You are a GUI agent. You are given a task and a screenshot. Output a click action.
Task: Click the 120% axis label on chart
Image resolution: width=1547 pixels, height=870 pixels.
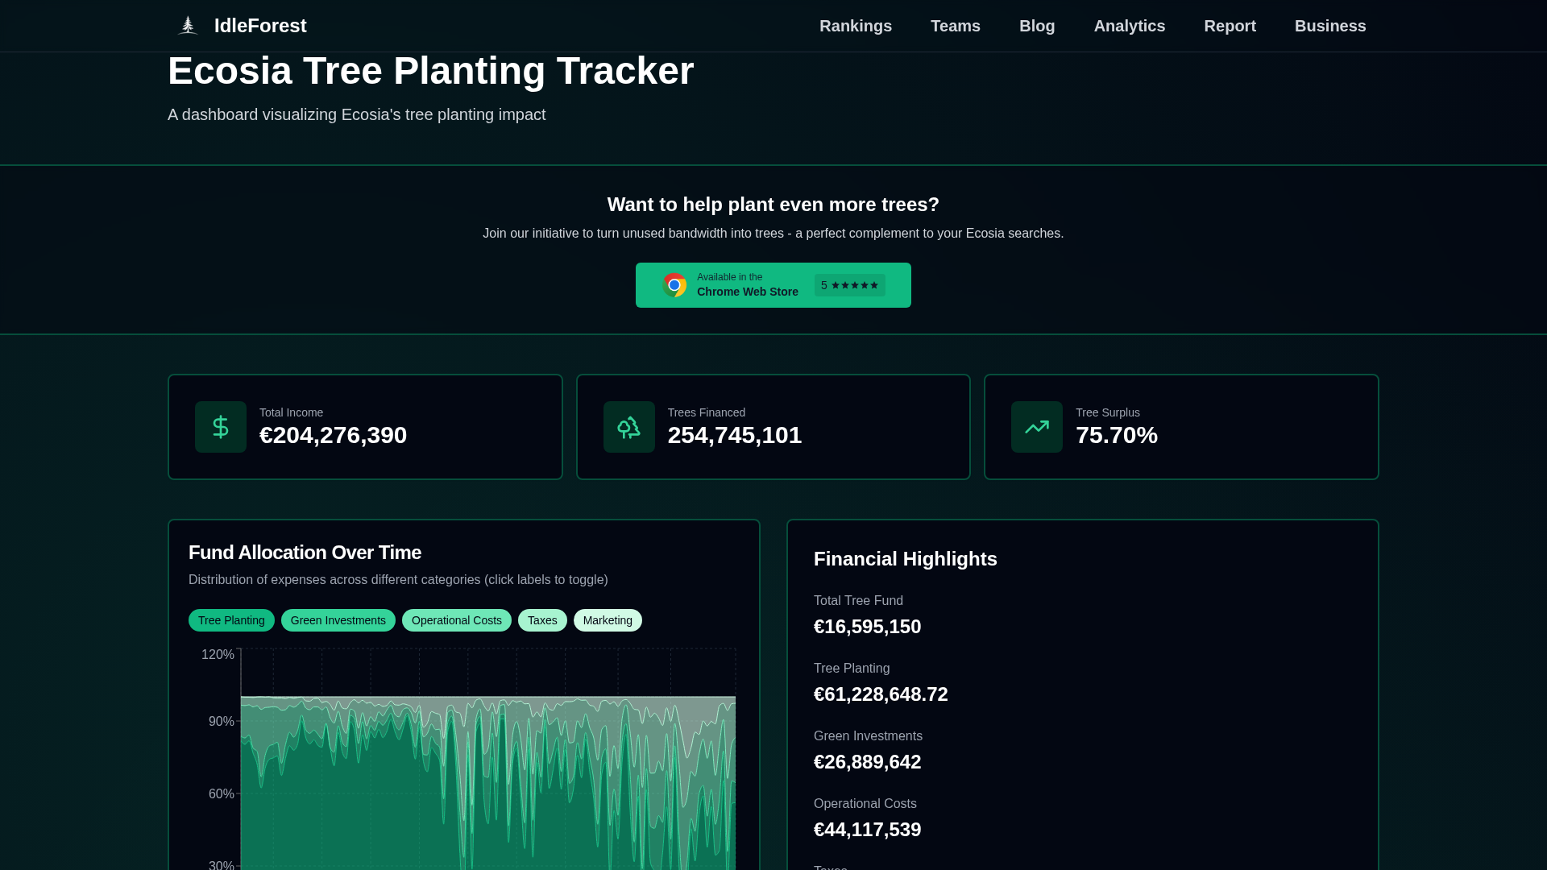(218, 655)
